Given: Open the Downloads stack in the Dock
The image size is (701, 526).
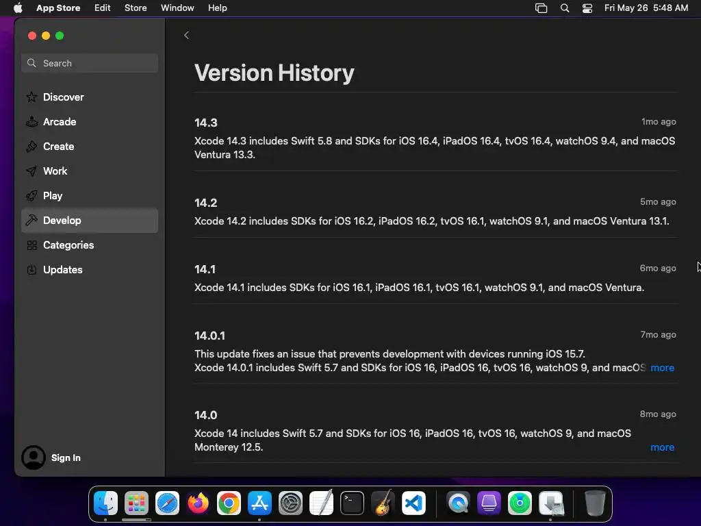Looking at the screenshot, I should [x=551, y=503].
